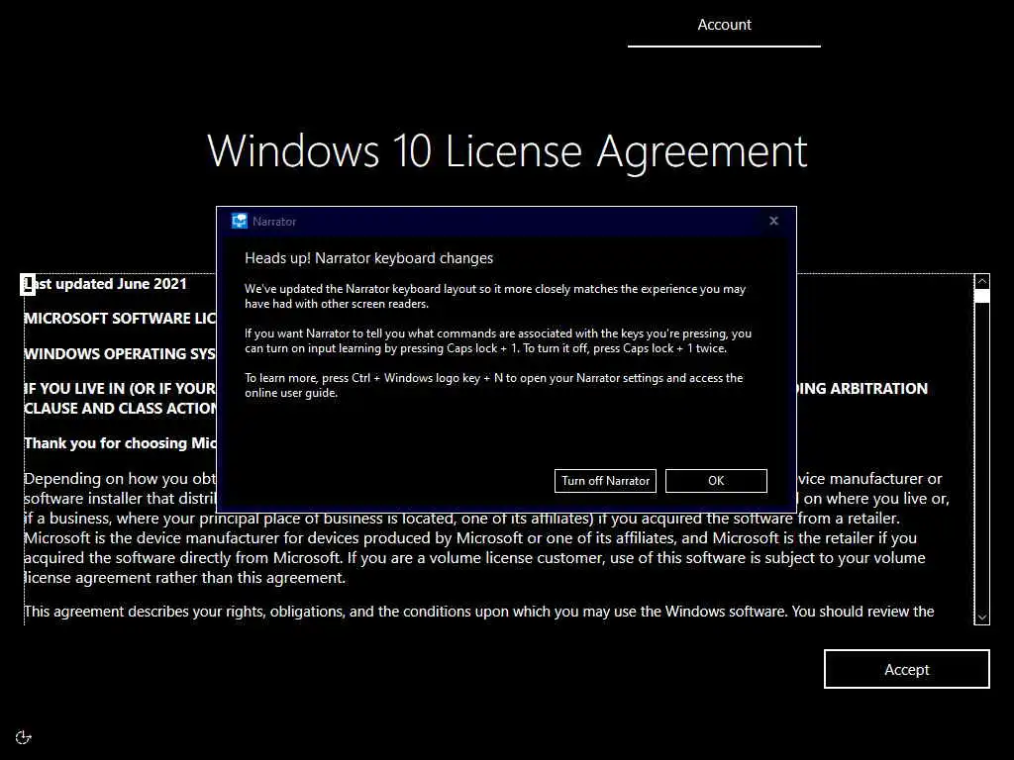Click the license text scrollbar thumb

981,296
